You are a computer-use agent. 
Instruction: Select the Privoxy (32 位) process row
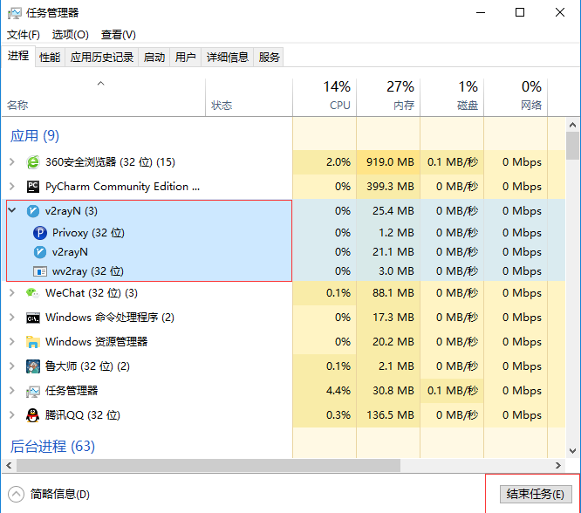click(x=285, y=233)
